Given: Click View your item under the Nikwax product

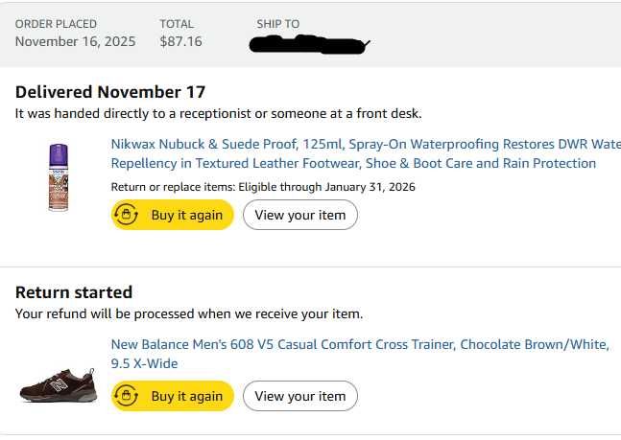Looking at the screenshot, I should 299,215.
